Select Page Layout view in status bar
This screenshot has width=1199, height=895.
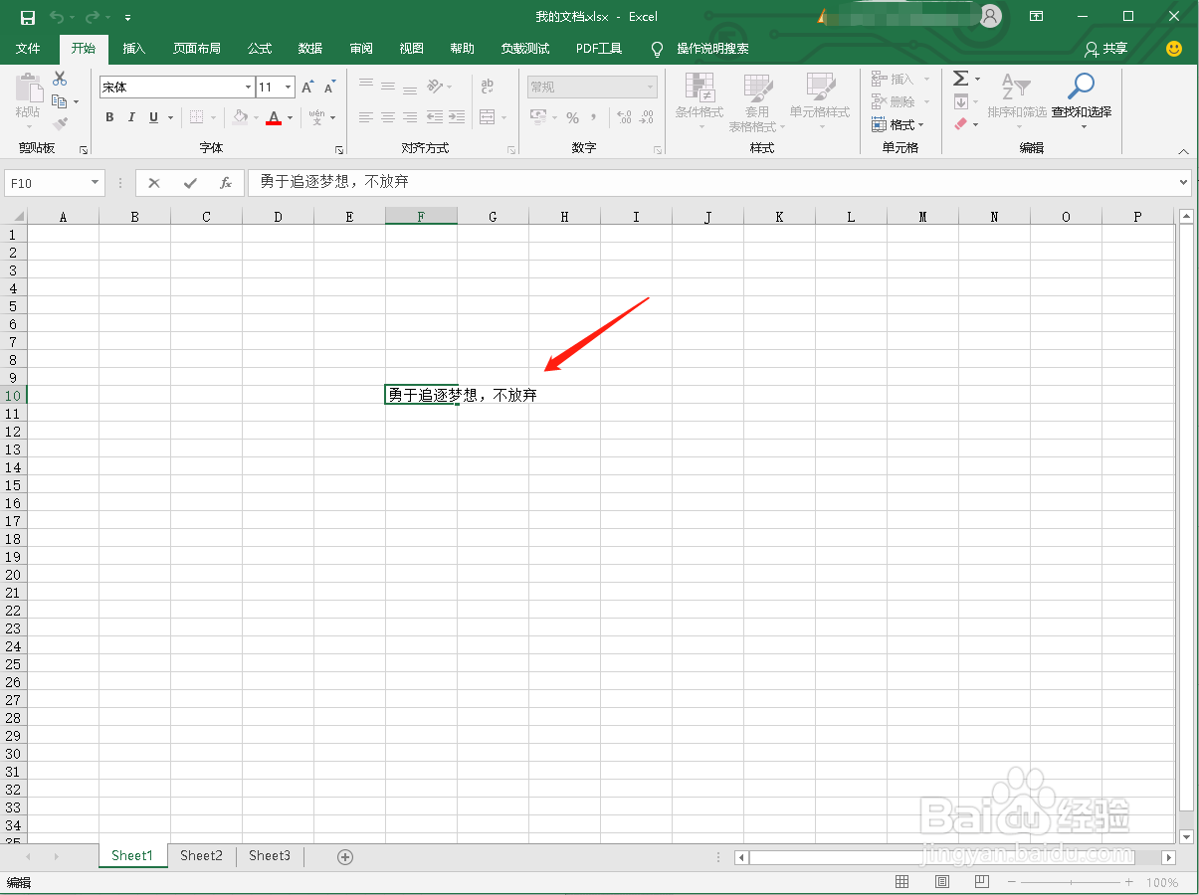click(x=942, y=882)
